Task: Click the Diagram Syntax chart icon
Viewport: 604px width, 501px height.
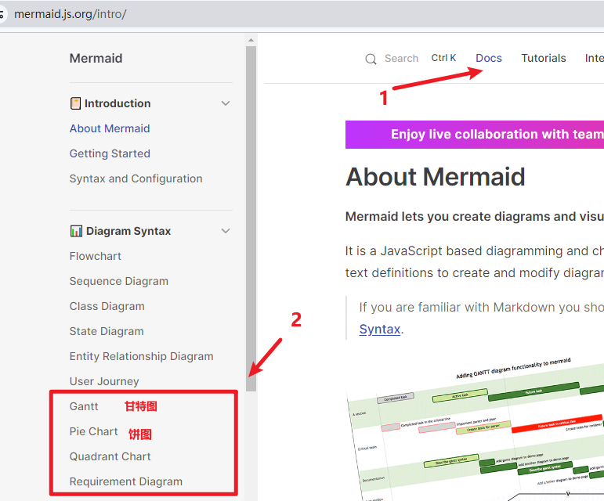Action: coord(76,231)
